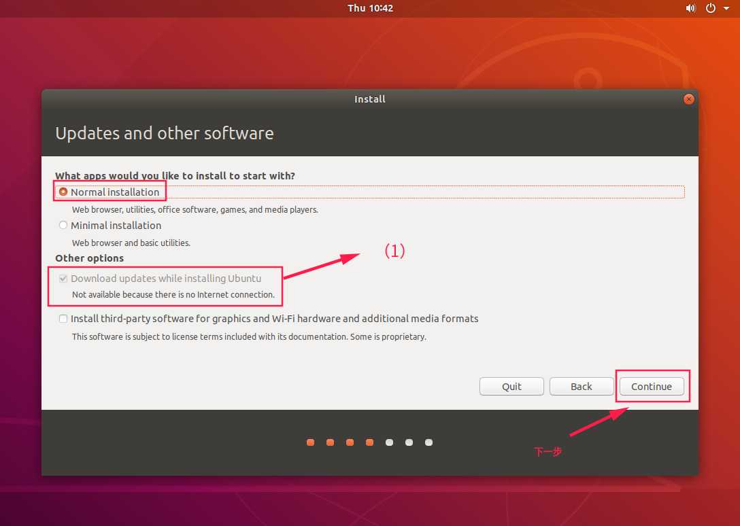
Task: Click the 'Install' window title bar text
Action: [369, 99]
